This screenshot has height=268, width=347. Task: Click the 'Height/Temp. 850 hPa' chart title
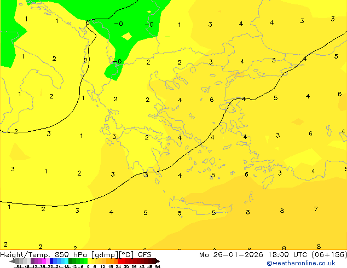coord(44,255)
